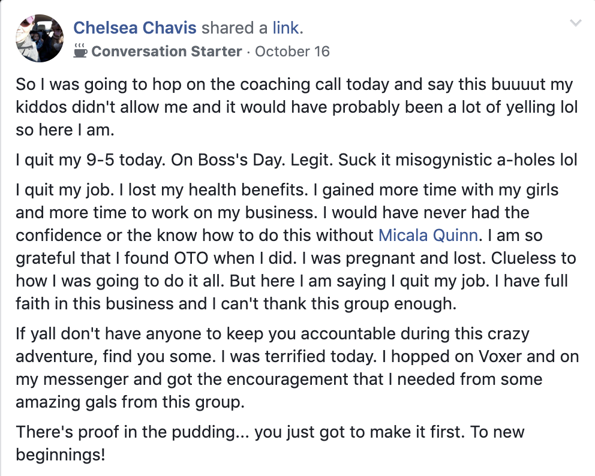Click the word "messenger" in the post
The image size is (595, 476).
click(97, 379)
